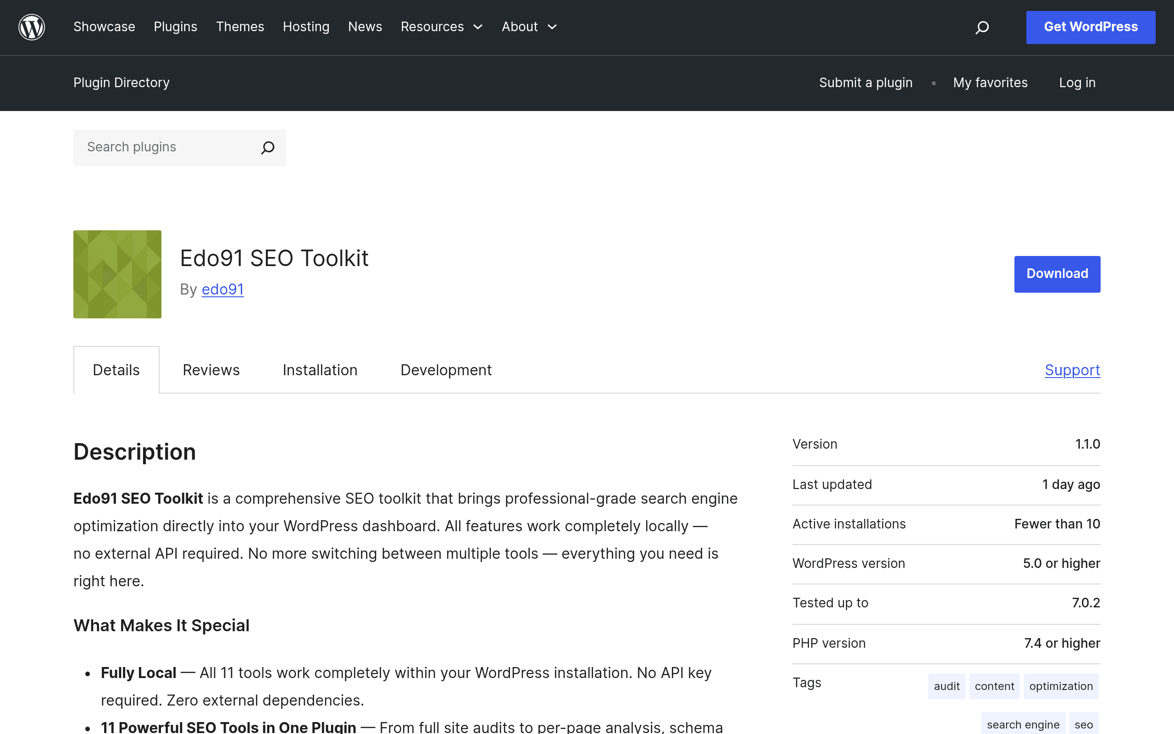Go to Plugins in top navigation
This screenshot has width=1174, height=734.
tap(176, 27)
